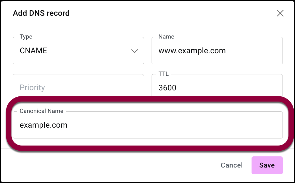The image size is (295, 183).
Task: Click the Name field label
Action: click(166, 37)
